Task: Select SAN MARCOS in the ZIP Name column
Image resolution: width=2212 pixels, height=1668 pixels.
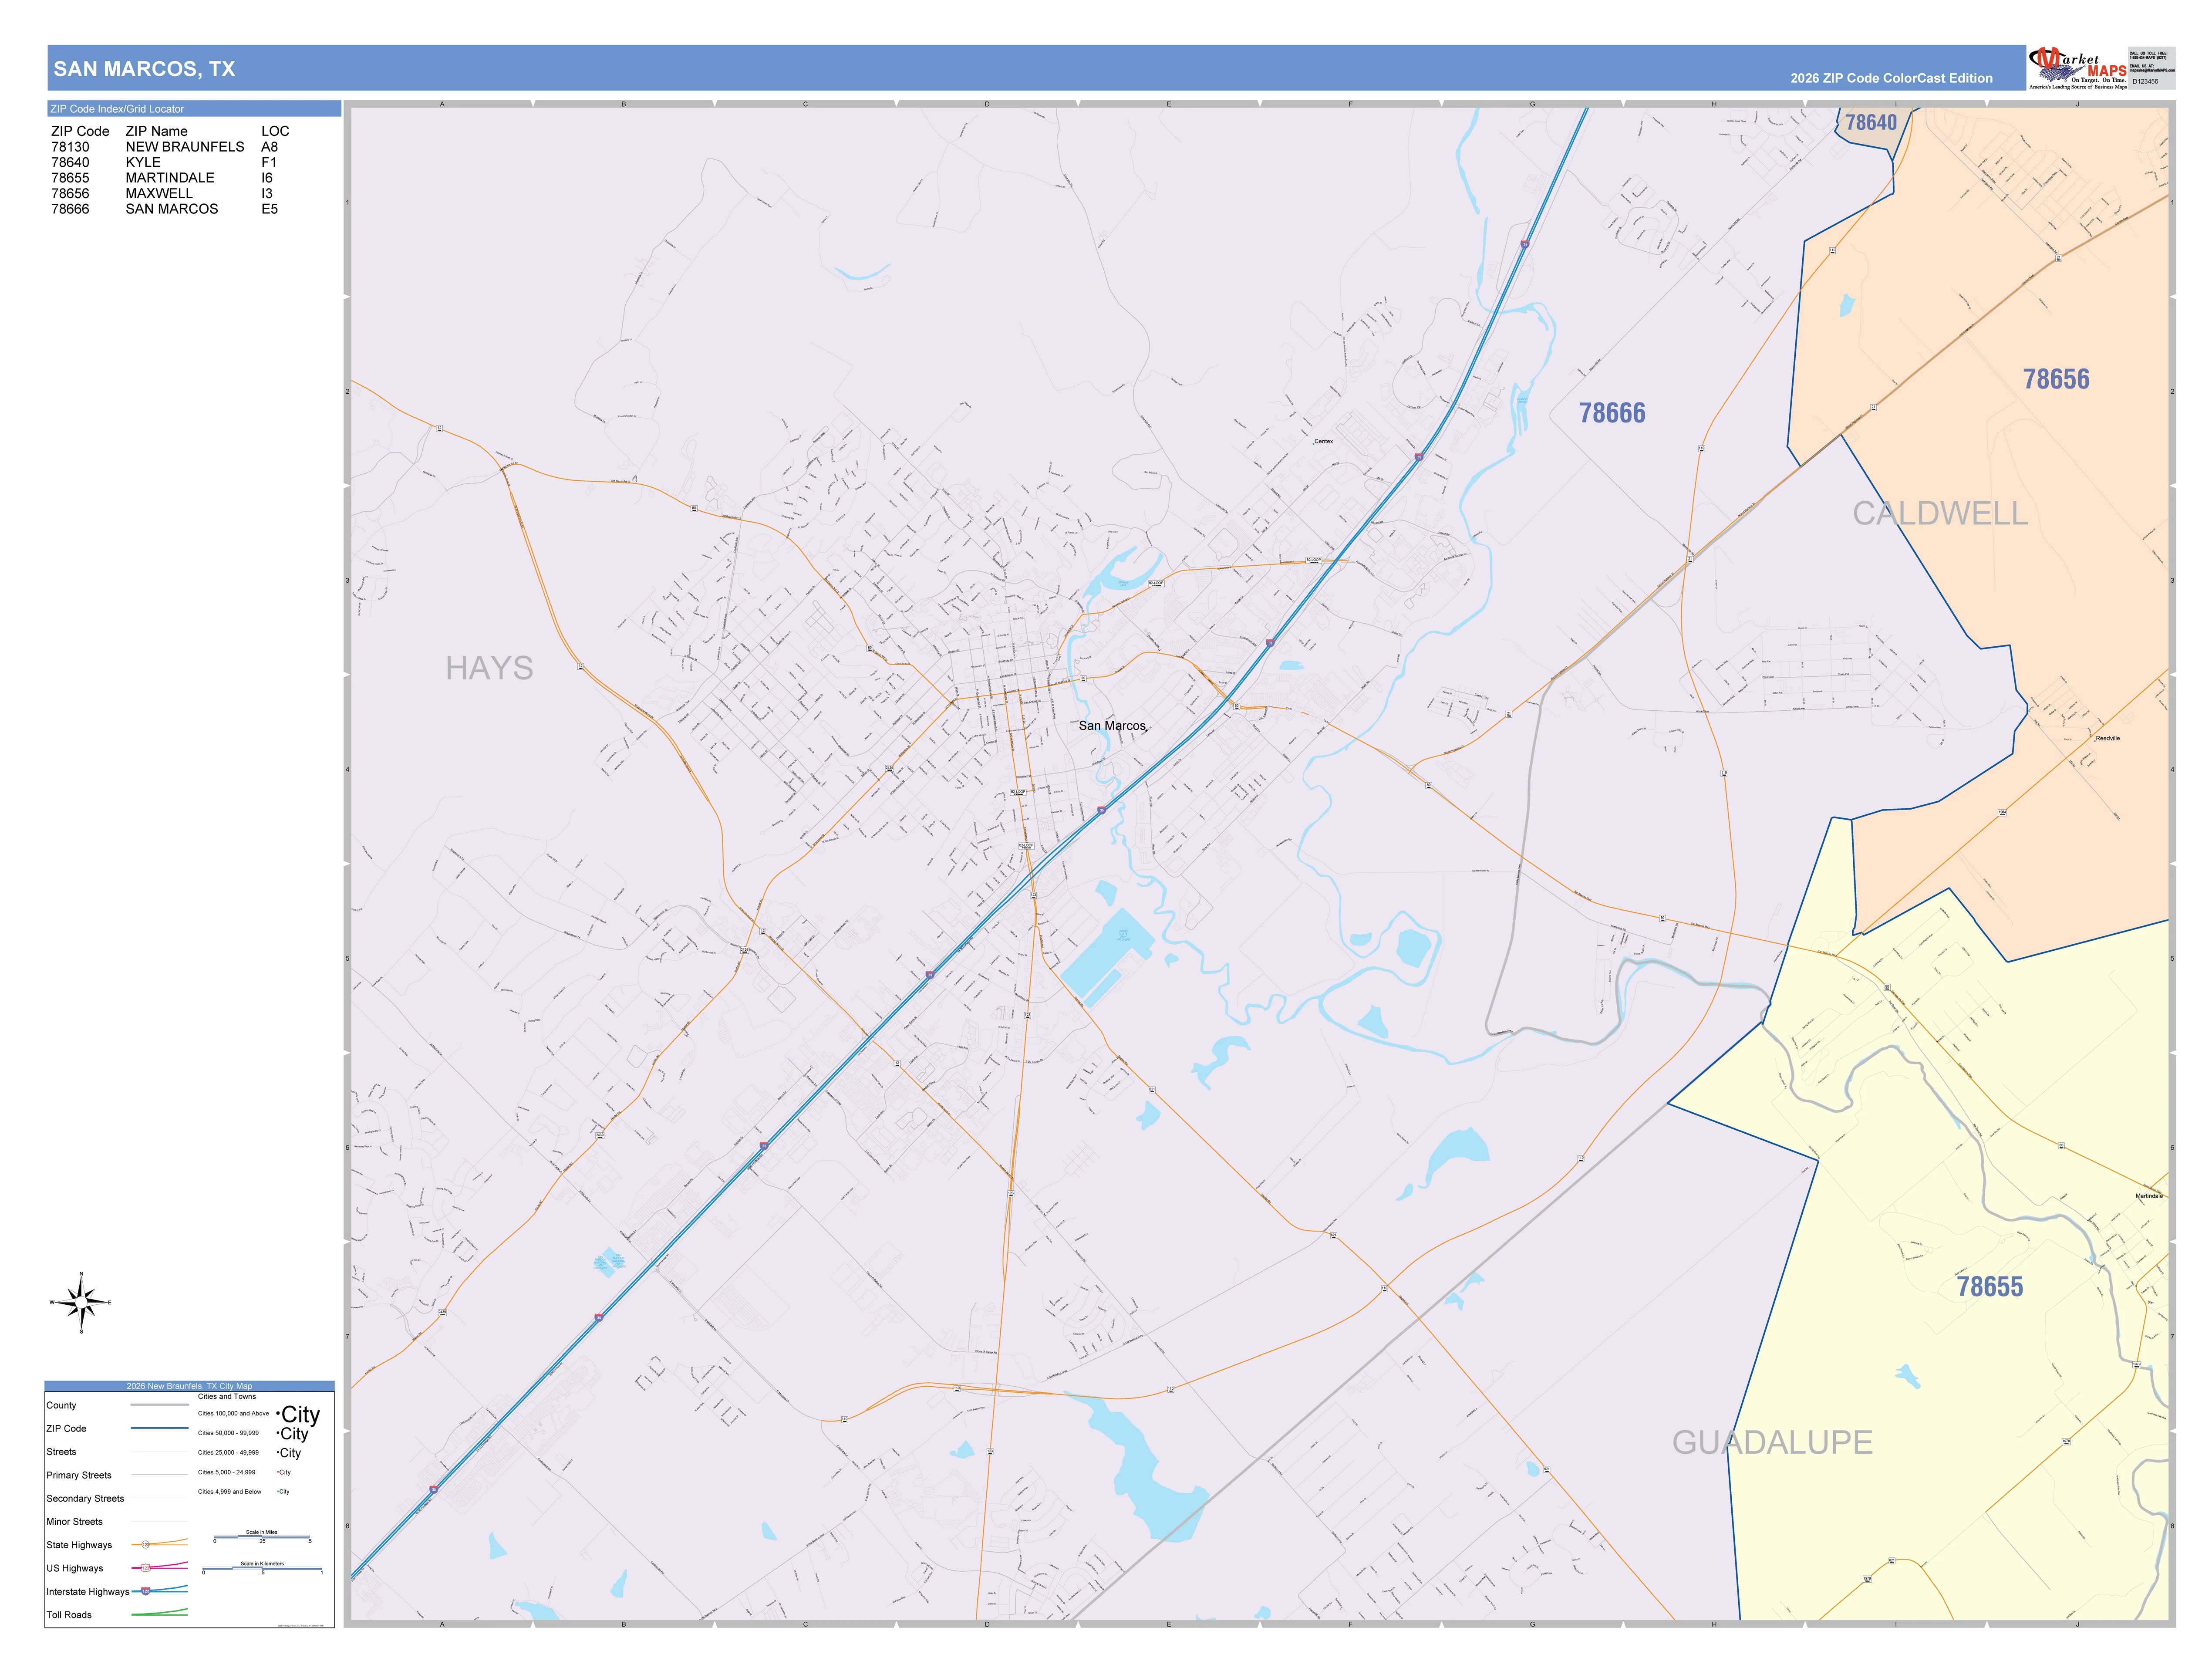Action: tap(172, 209)
